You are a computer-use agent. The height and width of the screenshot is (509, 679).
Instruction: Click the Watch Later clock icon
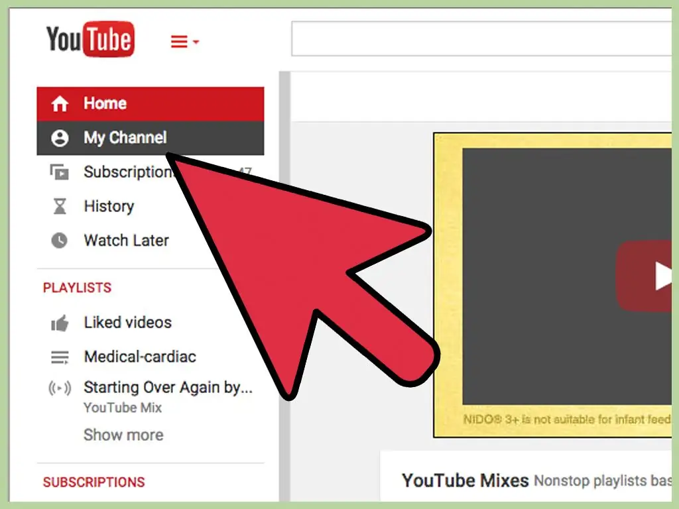59,241
